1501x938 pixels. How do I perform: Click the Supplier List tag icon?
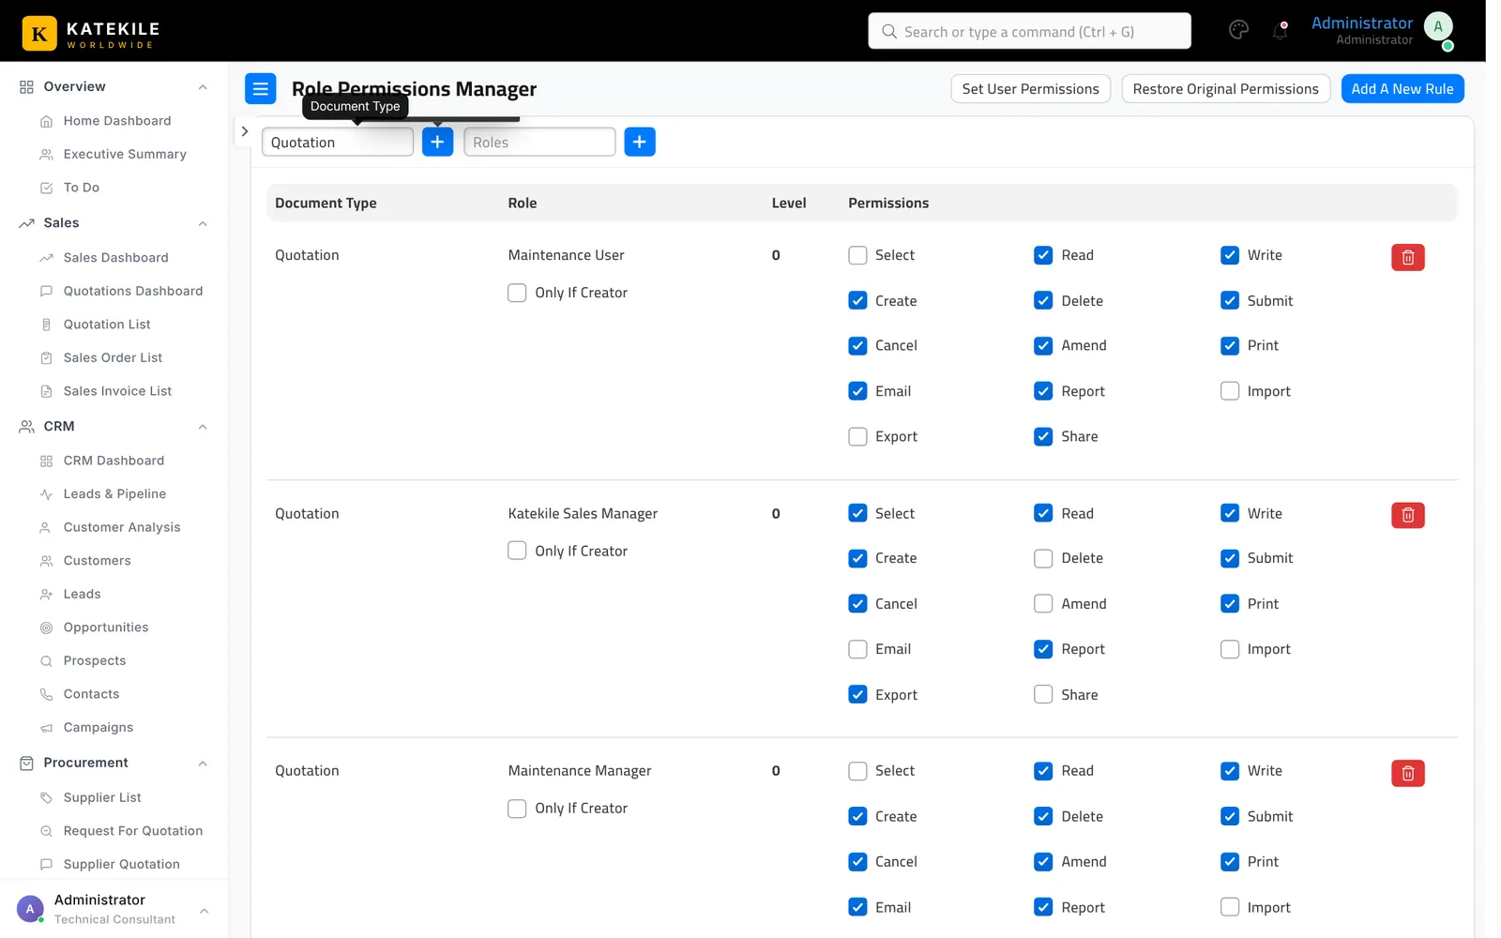[46, 797]
